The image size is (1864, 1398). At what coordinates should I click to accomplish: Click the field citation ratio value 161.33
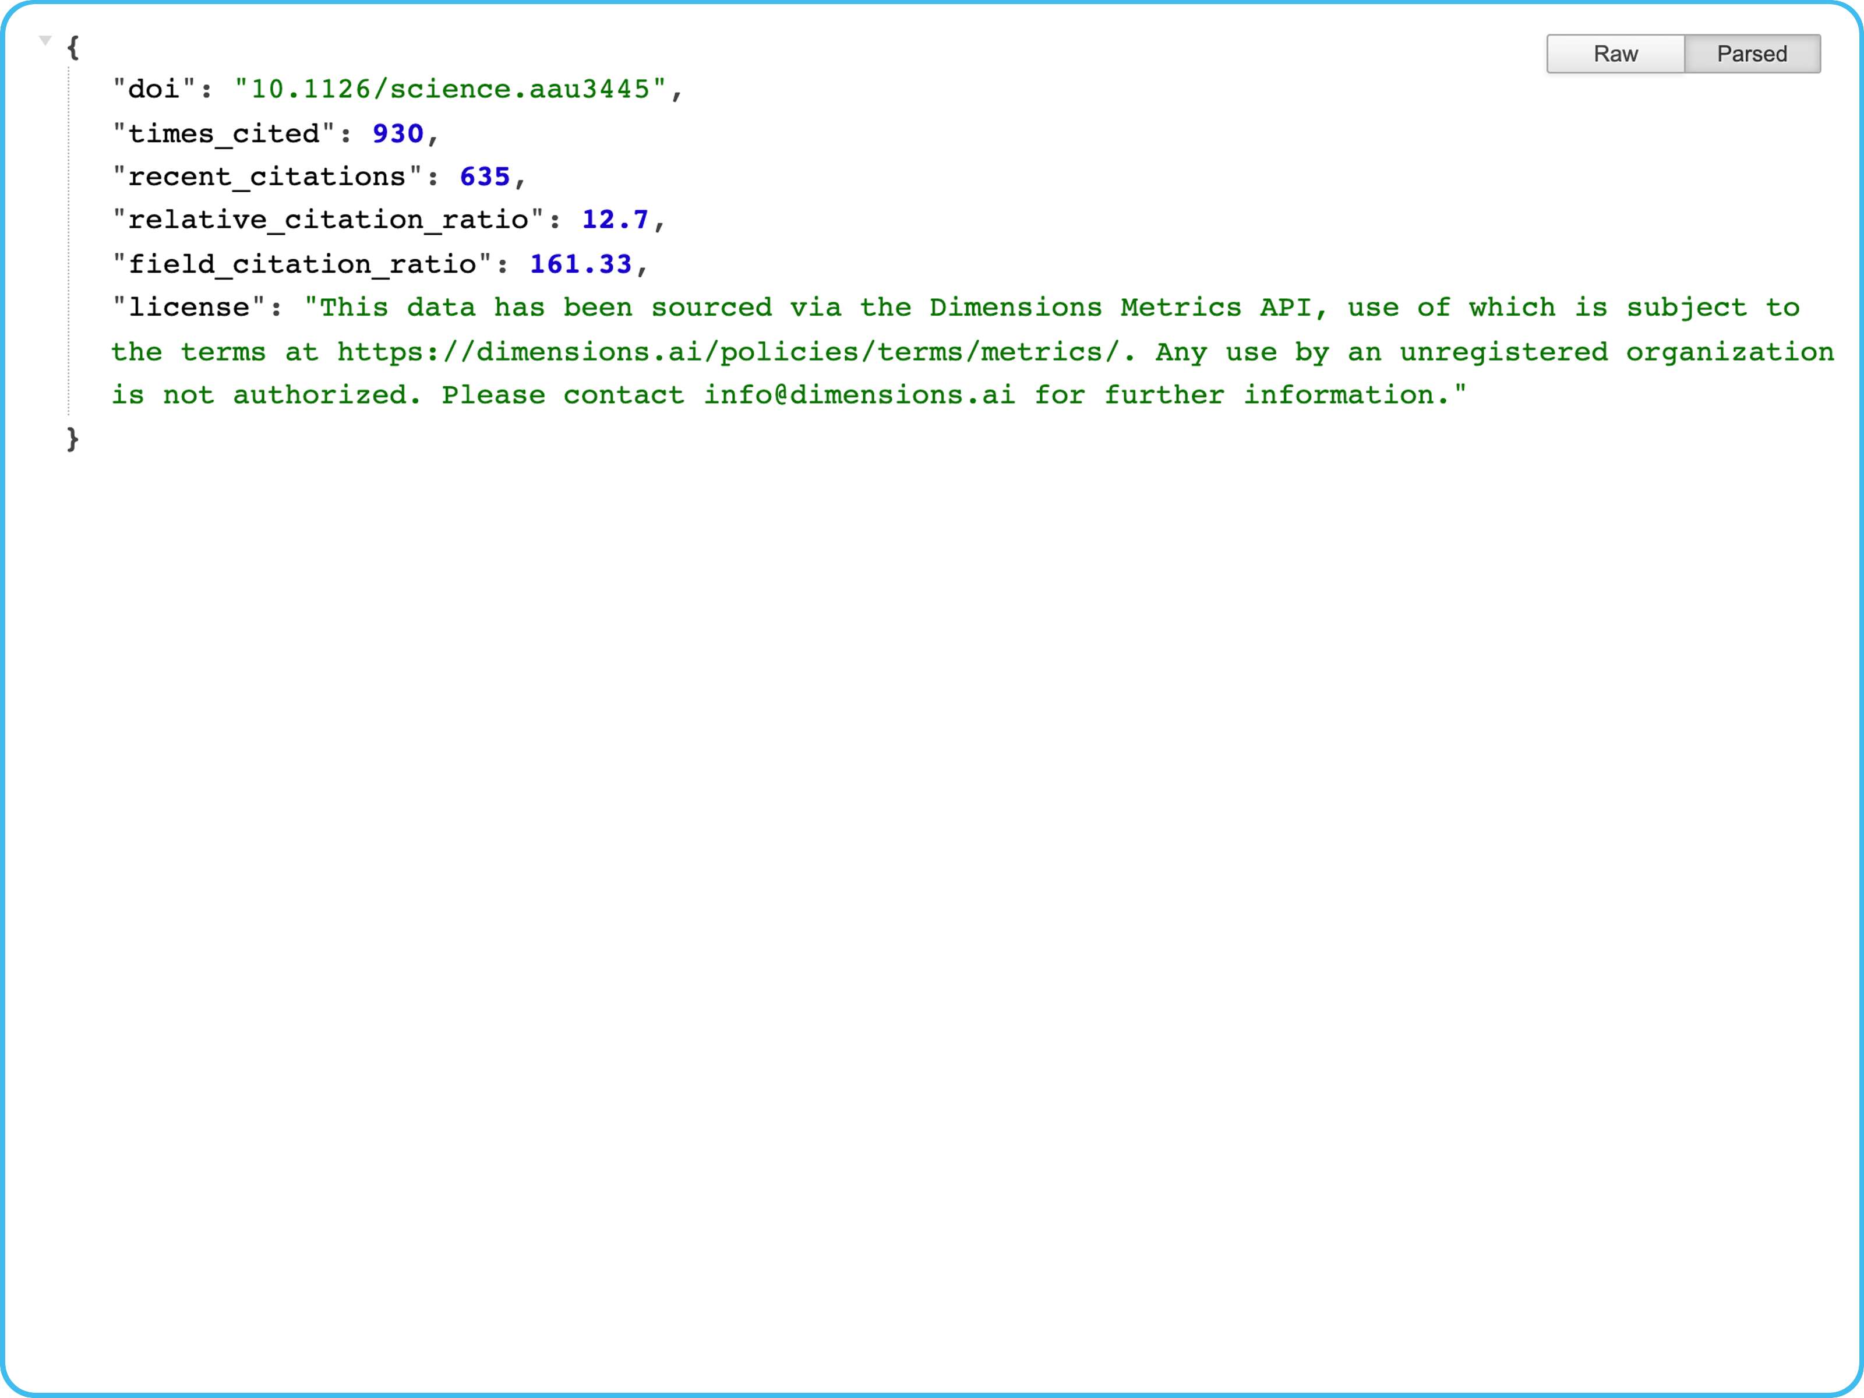tap(581, 264)
